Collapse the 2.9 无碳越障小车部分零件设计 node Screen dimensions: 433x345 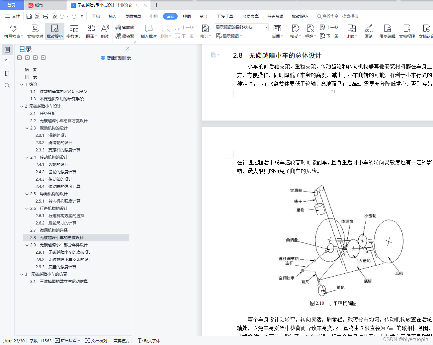27,245
